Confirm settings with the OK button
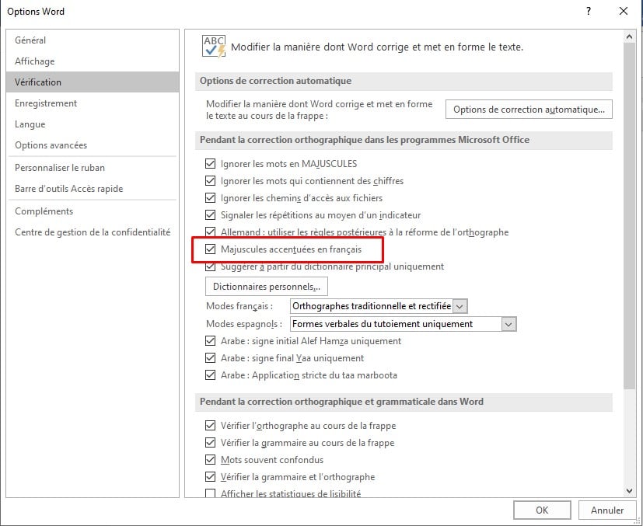Viewport: 643px width, 526px height. coord(542,510)
